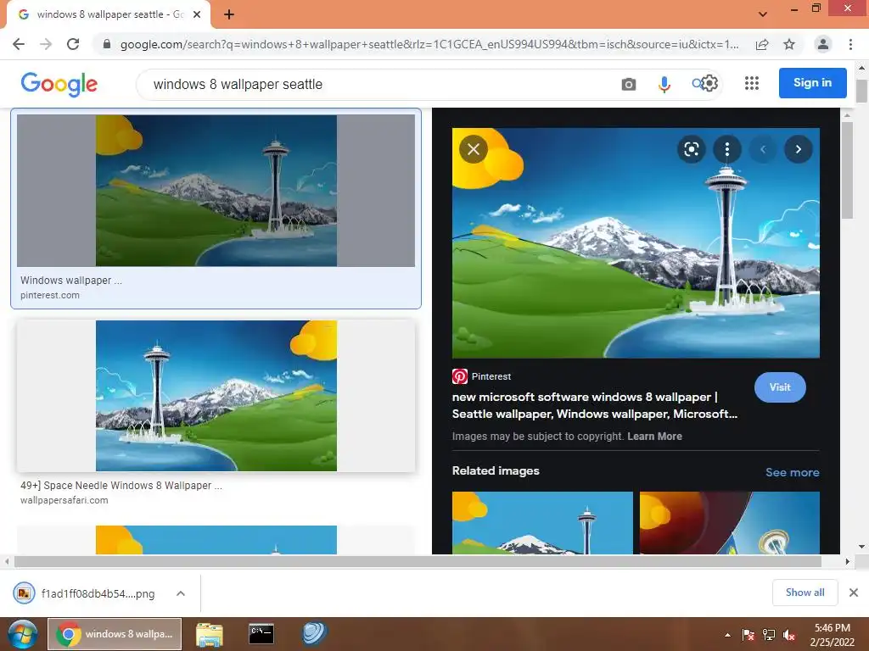Image resolution: width=869 pixels, height=651 pixels.
Task: Search inside image with Lens icon
Action: pyautogui.click(x=691, y=149)
